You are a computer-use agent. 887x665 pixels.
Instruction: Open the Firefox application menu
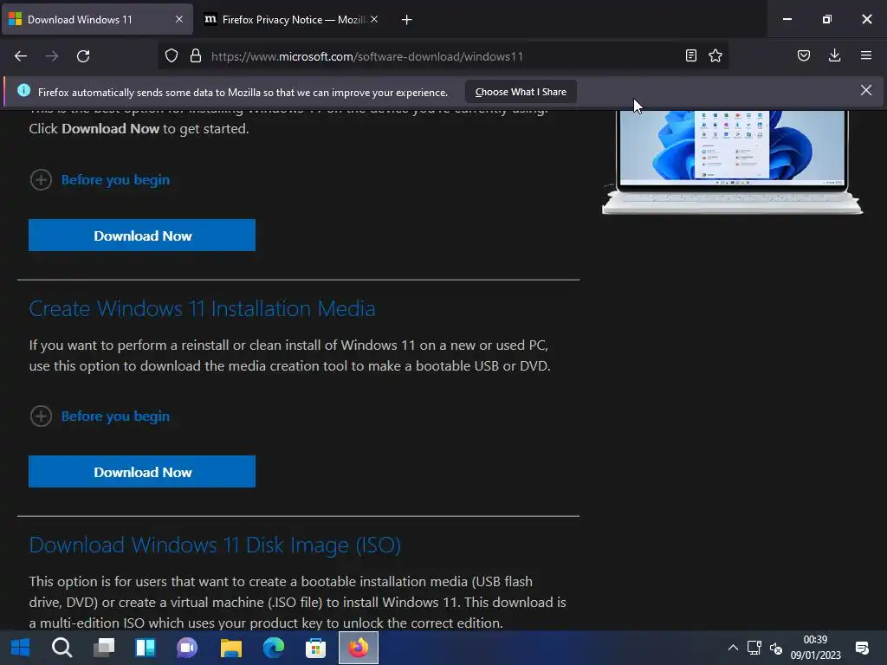(865, 55)
